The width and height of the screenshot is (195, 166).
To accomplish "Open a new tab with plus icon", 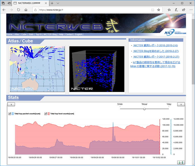I will pos(52,3).
